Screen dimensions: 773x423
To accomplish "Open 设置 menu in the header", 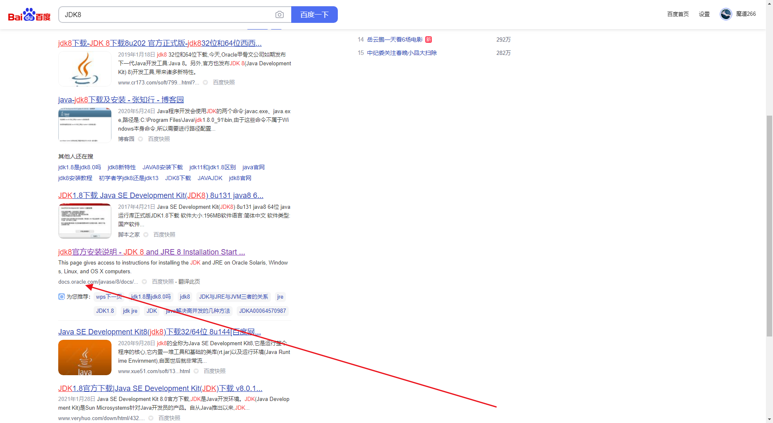I will [704, 14].
